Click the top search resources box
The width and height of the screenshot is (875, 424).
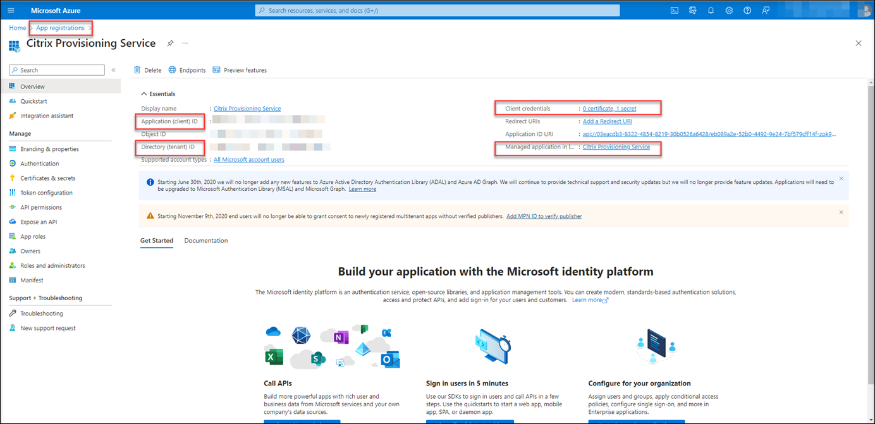(437, 11)
